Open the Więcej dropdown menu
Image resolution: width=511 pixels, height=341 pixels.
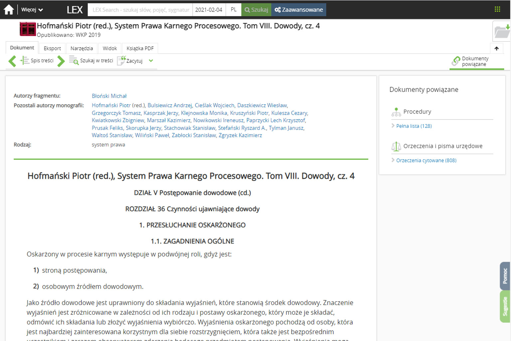pyautogui.click(x=32, y=10)
